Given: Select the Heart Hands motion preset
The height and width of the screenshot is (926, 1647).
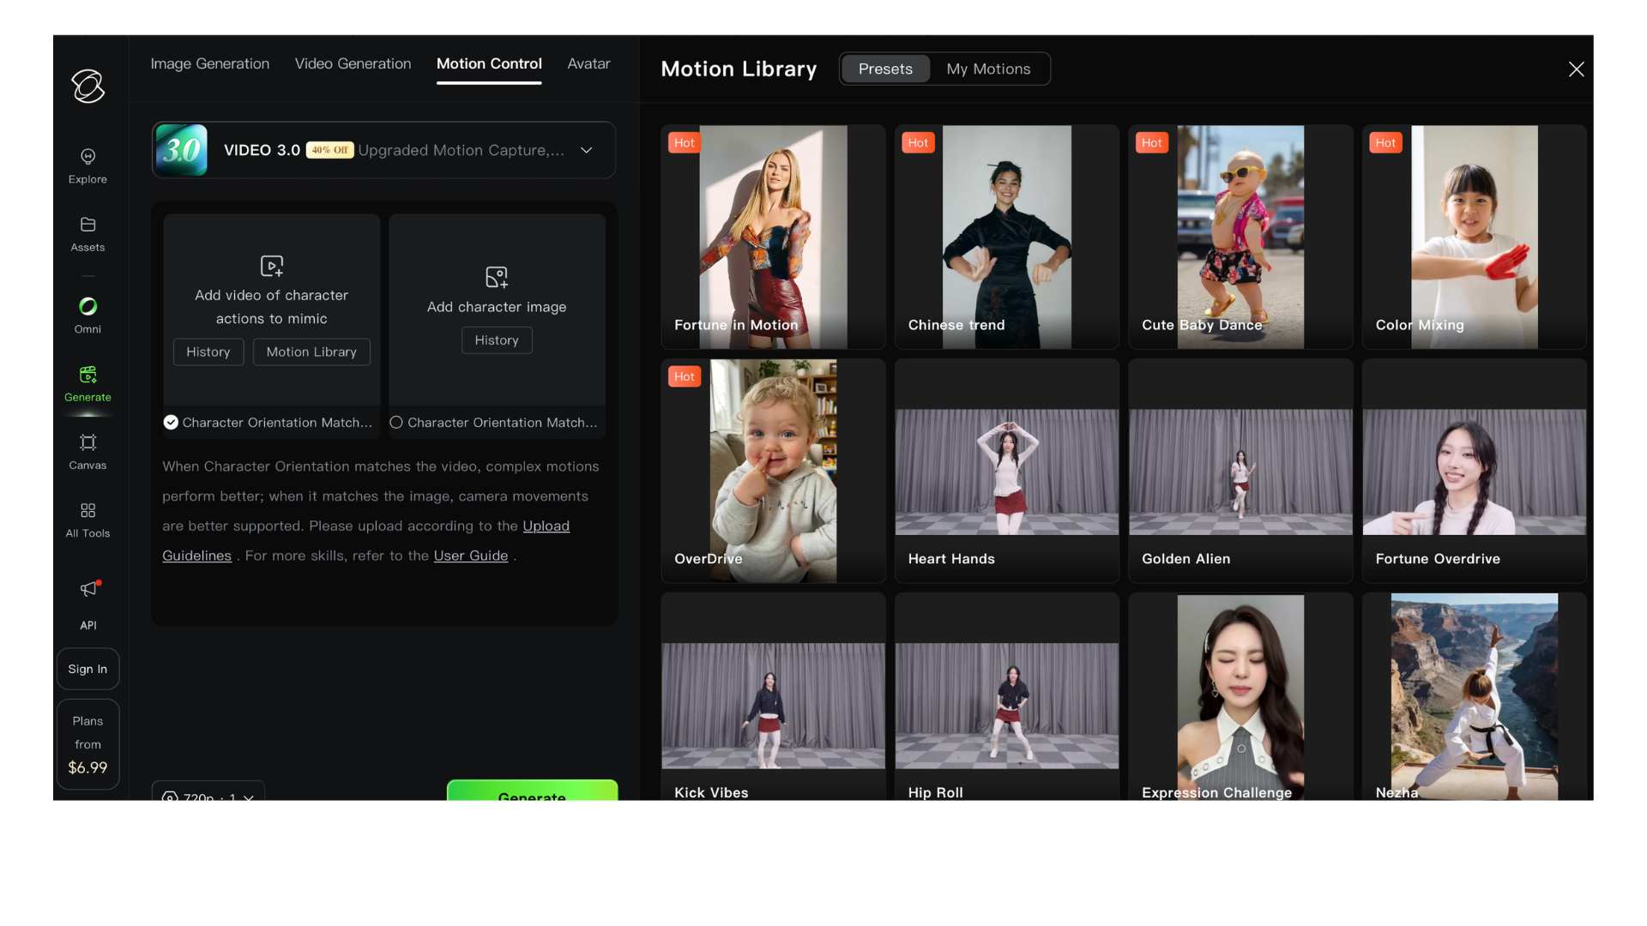Looking at the screenshot, I should coord(1006,472).
